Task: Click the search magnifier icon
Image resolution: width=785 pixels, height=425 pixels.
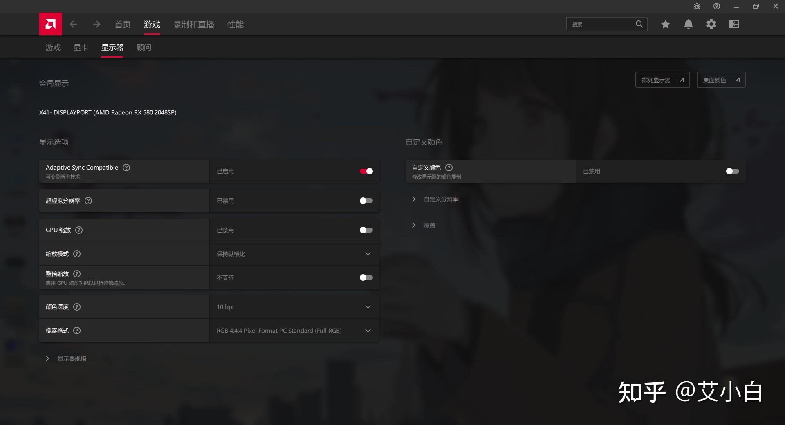Action: pyautogui.click(x=639, y=24)
